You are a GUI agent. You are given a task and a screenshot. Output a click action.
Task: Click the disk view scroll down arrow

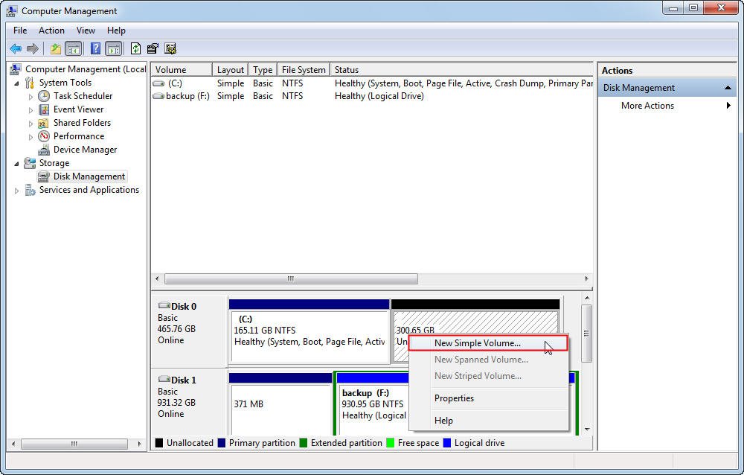(x=587, y=429)
